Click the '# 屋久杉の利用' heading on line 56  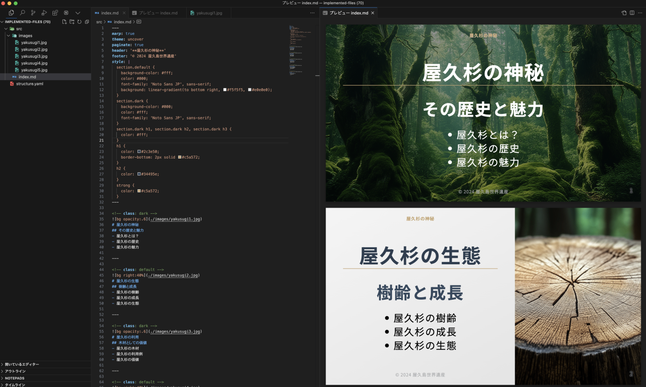click(125, 337)
